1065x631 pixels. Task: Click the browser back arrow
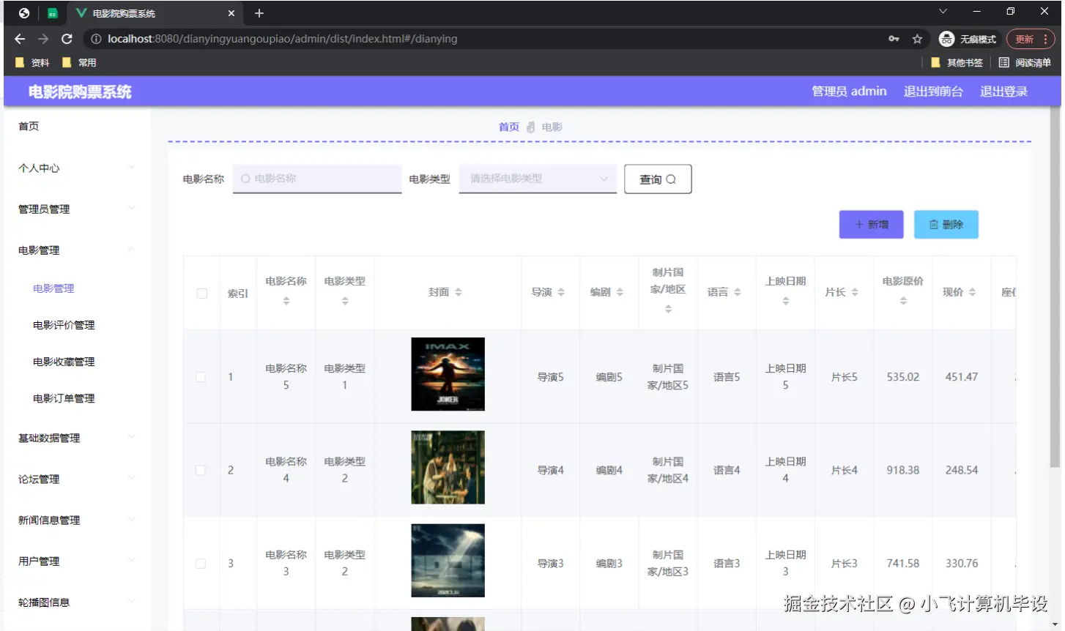(20, 39)
